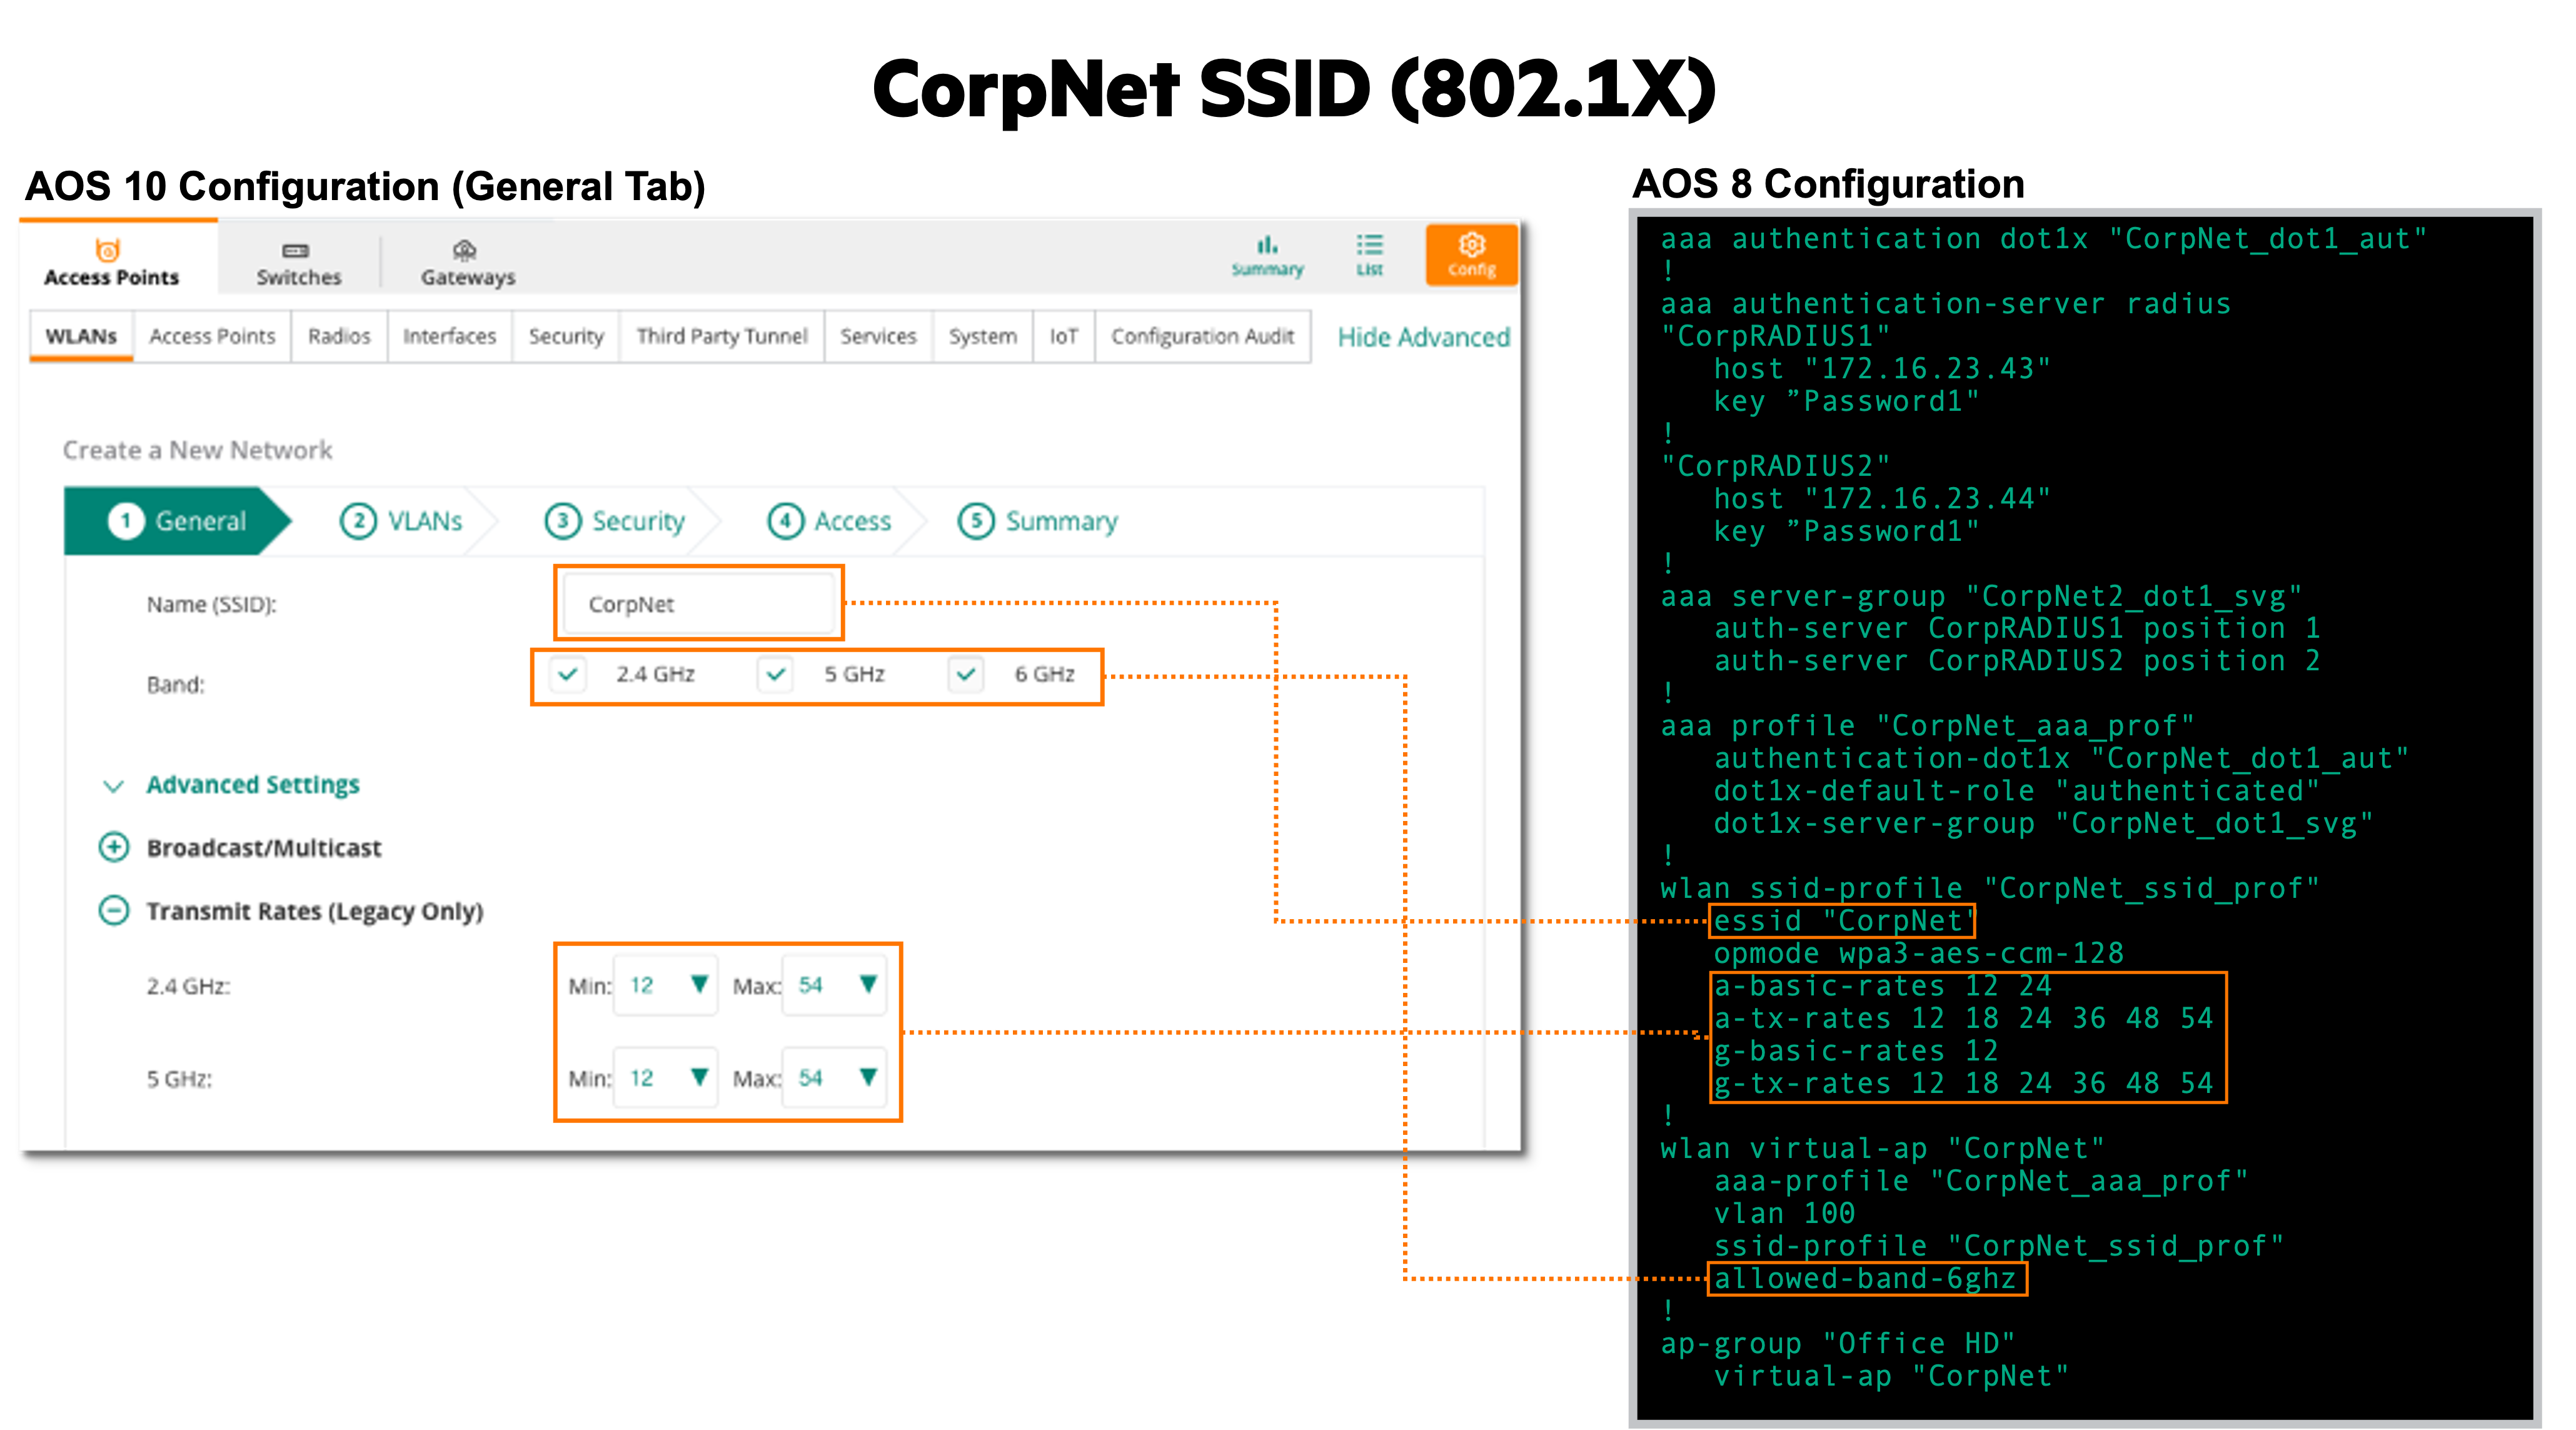Click 'host "172.16.23.43"' config line
Viewport: 2576px width, 1430px height.
point(1882,369)
